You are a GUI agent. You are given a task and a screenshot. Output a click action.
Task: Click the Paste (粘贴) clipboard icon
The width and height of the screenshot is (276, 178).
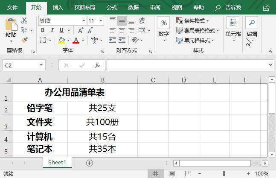[11, 24]
